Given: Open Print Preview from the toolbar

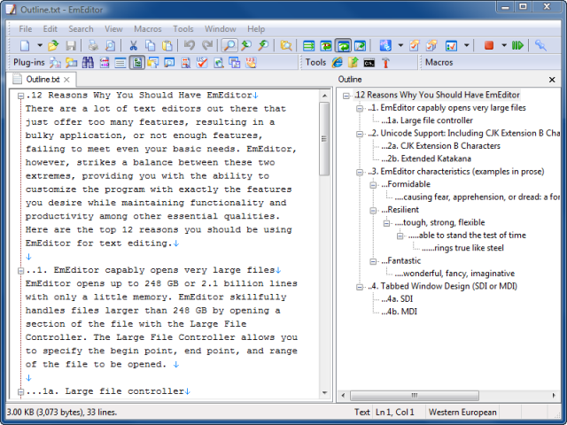Looking at the screenshot, I should (110, 45).
